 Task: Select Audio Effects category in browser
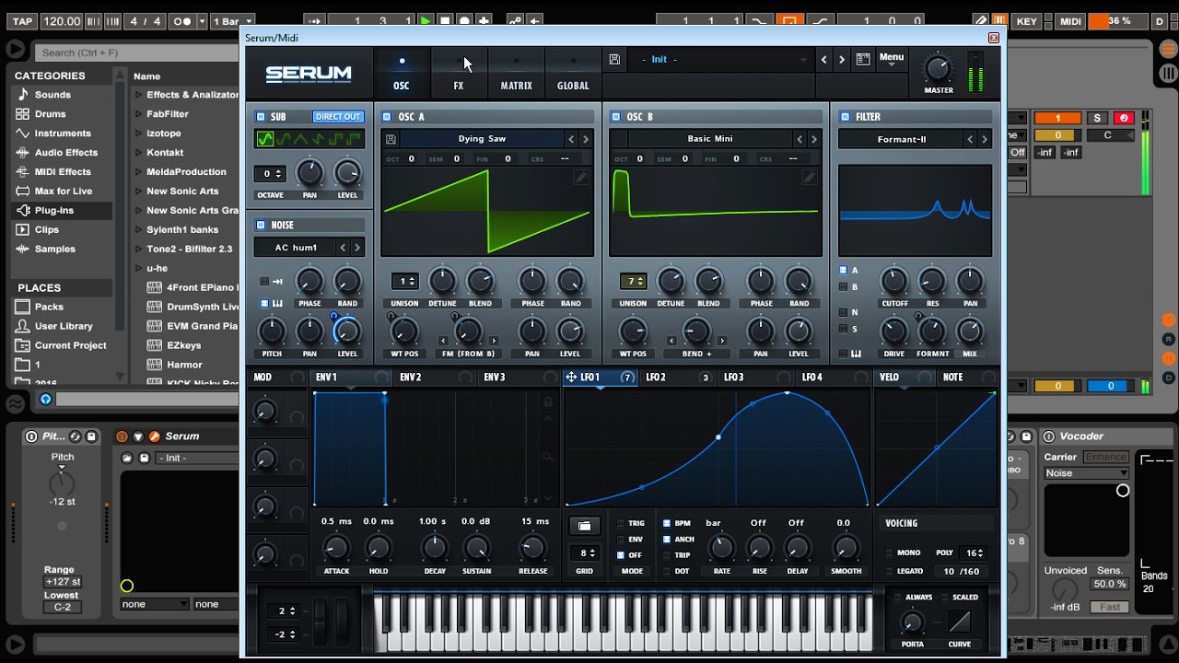[66, 153]
